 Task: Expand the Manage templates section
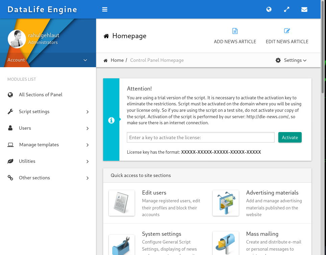(48, 145)
